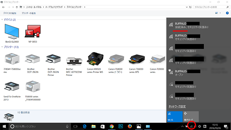Screen dimensions: 231x130
Task: Go back with the back arrow
Action: pos(3,7)
